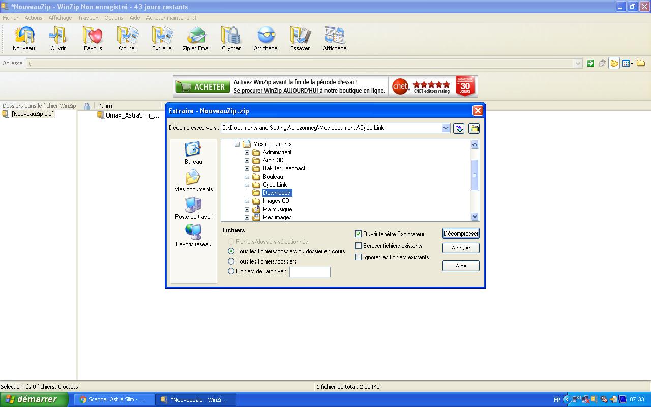This screenshot has width=651, height=407.
Task: Follow the Se procurer WinZip AUJOURD'HUI link
Action: (276, 91)
